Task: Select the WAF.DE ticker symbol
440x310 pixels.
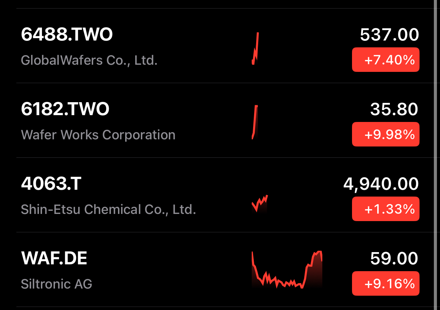Action: (54, 259)
